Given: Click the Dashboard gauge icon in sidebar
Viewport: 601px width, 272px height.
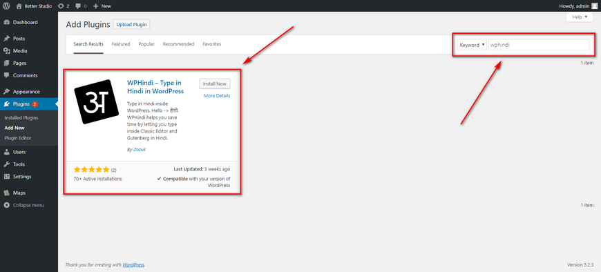Looking at the screenshot, I should 6,22.
